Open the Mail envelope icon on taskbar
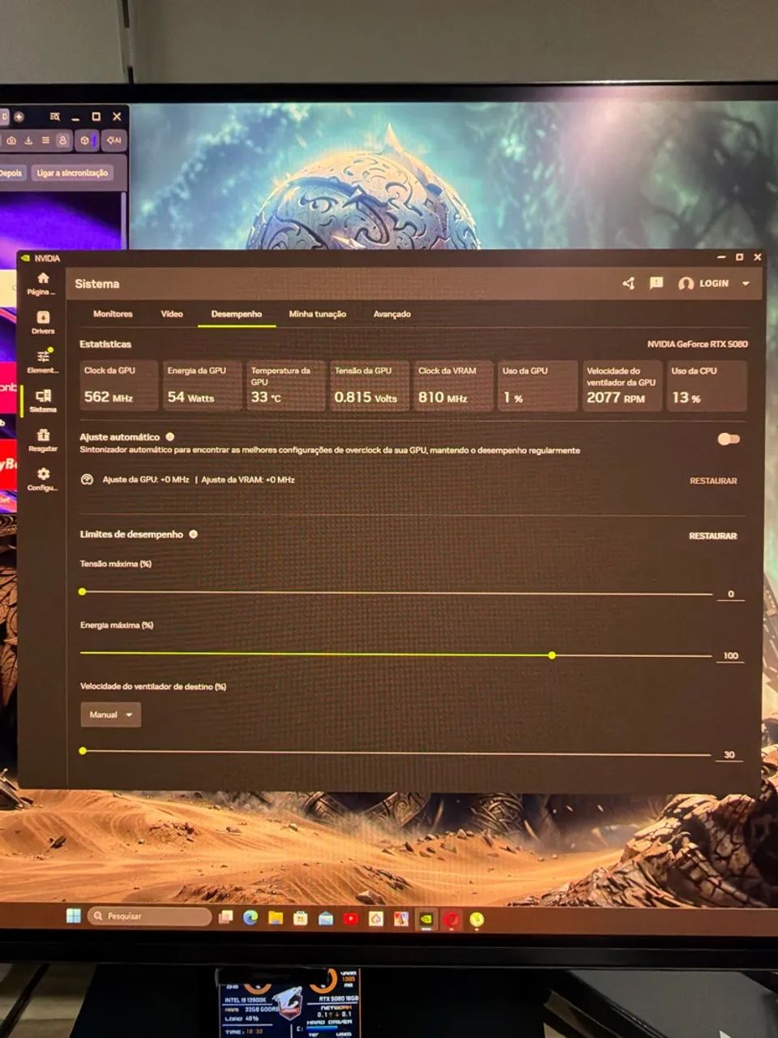The image size is (778, 1038). (326, 919)
